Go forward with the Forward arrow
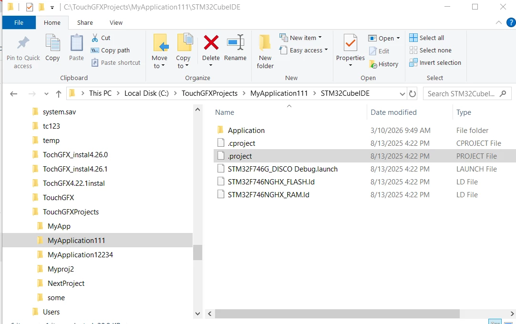Screen dimensions: 516x324 (x=32, y=94)
